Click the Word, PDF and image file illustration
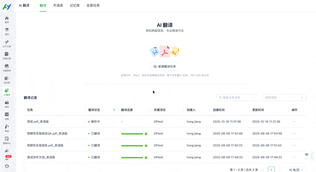 click(165, 52)
